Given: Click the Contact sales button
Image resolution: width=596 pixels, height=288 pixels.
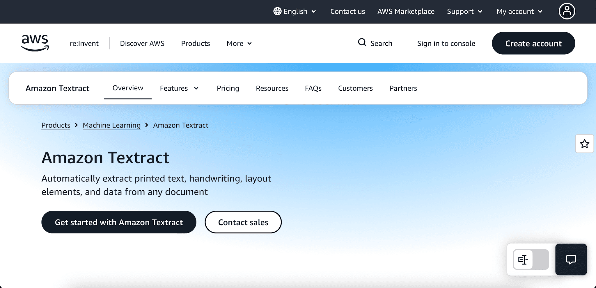Looking at the screenshot, I should (243, 222).
